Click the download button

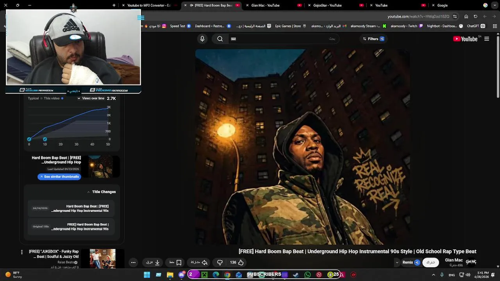[x=153, y=262]
